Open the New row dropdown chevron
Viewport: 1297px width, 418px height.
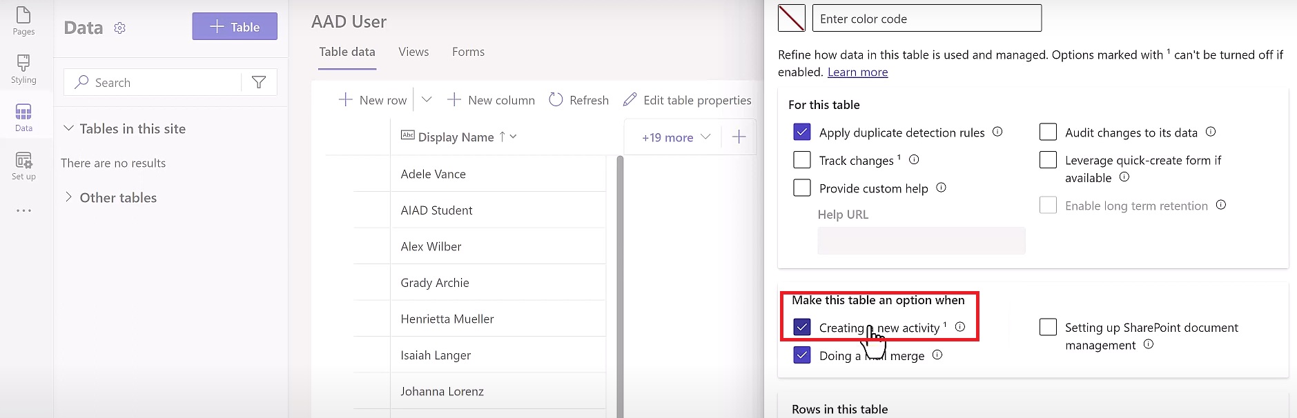point(427,100)
